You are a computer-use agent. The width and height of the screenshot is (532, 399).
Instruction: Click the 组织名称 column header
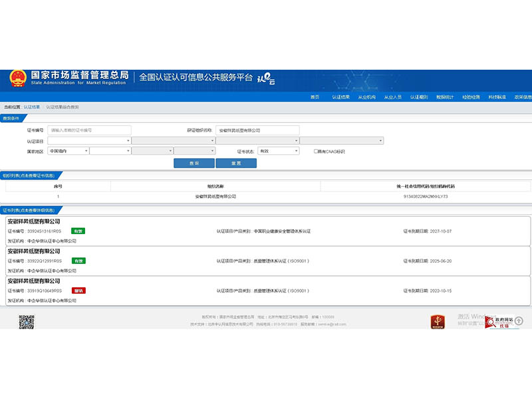click(x=215, y=186)
